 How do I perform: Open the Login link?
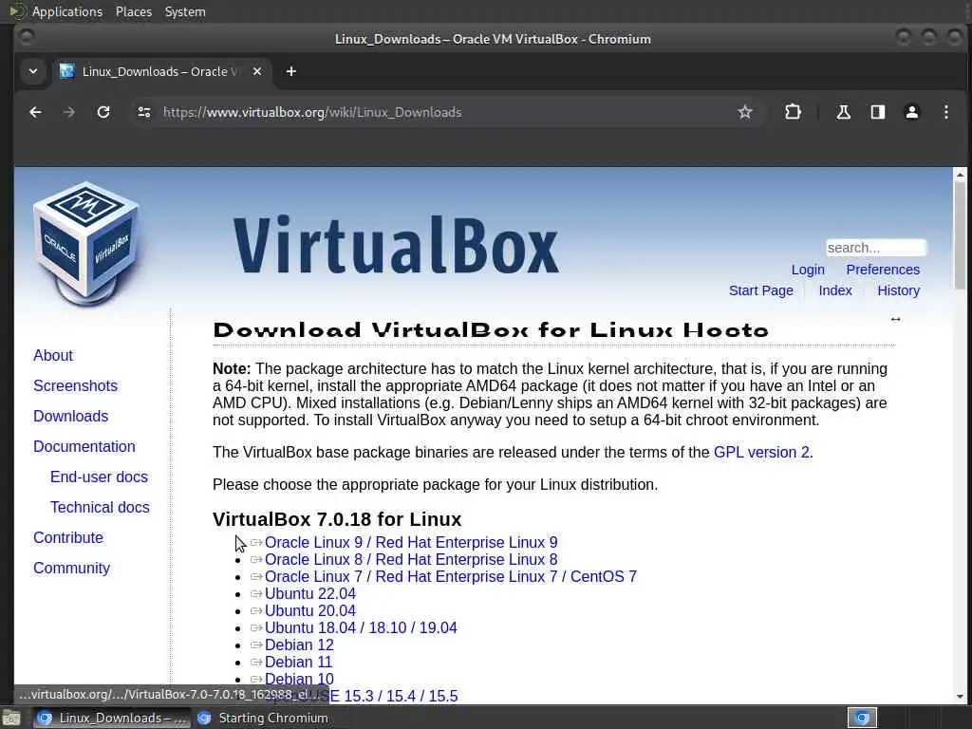coord(808,270)
